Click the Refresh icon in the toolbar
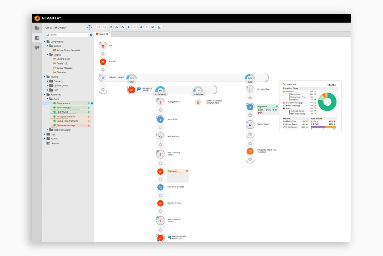This screenshot has height=256, width=383. click(111, 27)
